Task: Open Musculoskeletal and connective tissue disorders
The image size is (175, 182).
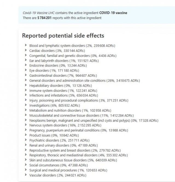Action: [x=81, y=115]
